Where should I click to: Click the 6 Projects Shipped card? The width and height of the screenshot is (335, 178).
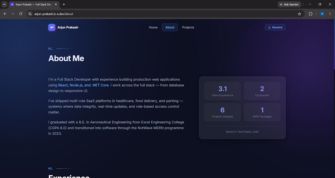(x=222, y=112)
